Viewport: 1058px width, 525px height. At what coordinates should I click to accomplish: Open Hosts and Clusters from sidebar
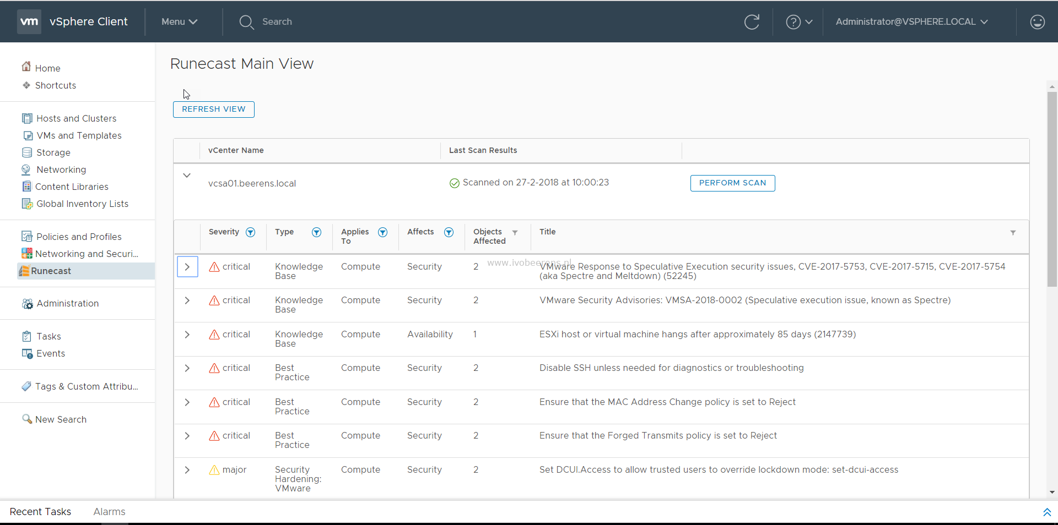click(76, 118)
